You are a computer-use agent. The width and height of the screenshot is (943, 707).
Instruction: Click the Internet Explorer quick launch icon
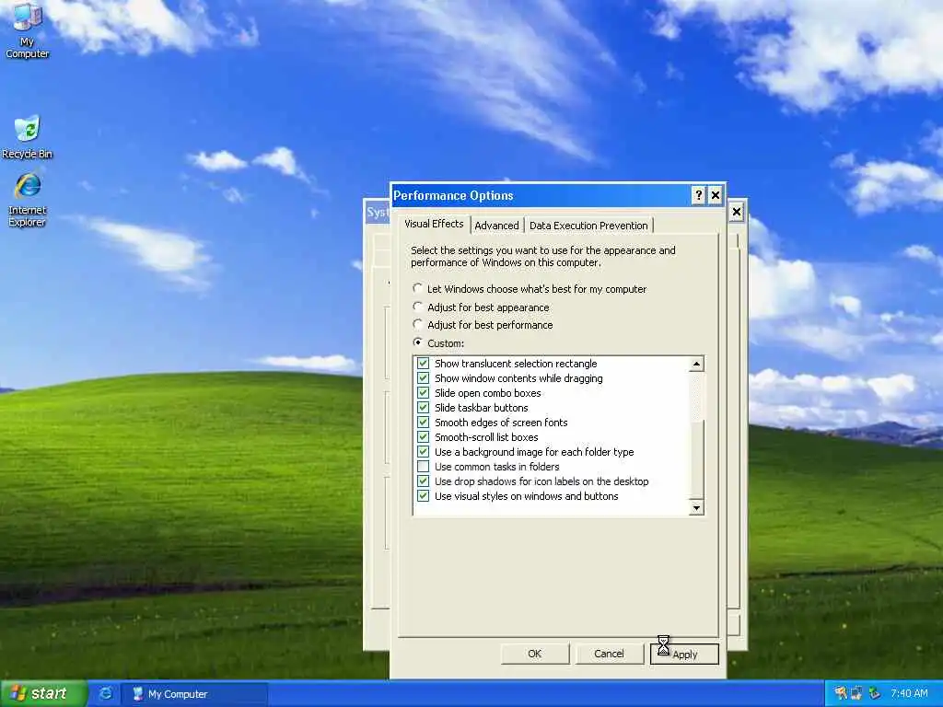[x=105, y=693]
